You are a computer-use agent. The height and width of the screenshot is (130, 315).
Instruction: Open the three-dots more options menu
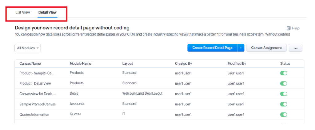point(295,48)
